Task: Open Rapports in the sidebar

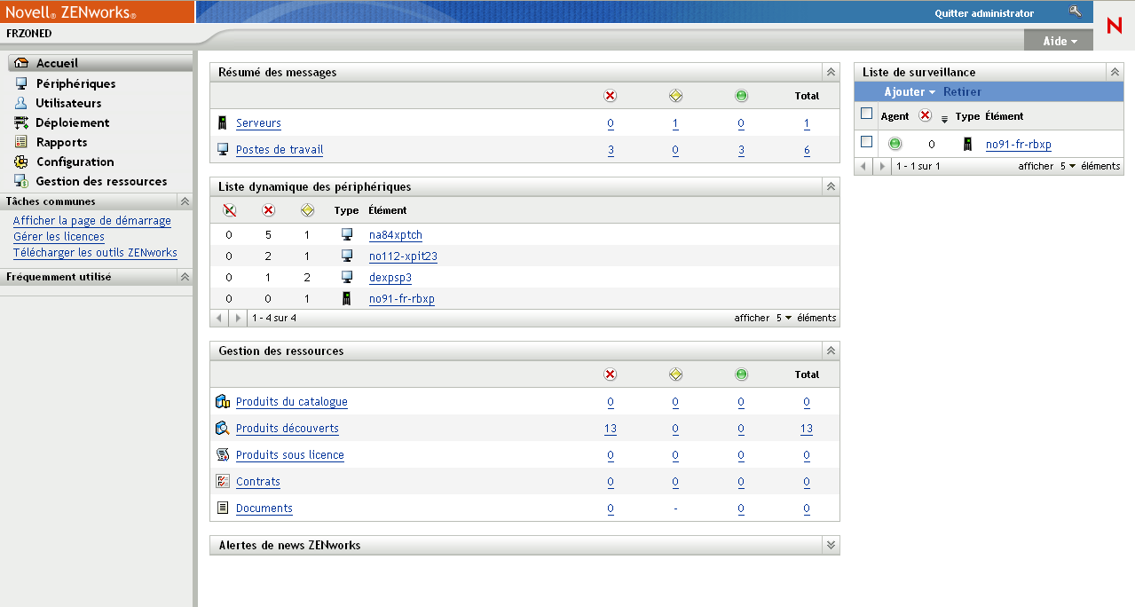Action: pyautogui.click(x=61, y=142)
